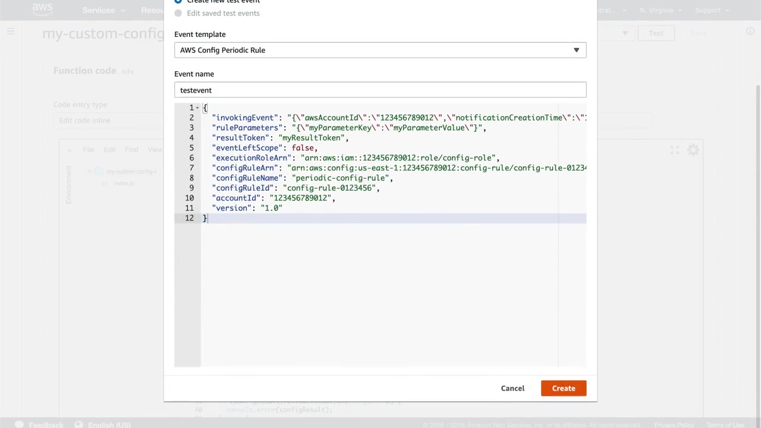761x428 pixels.
Task: Open the Support menu
Action: point(711,10)
